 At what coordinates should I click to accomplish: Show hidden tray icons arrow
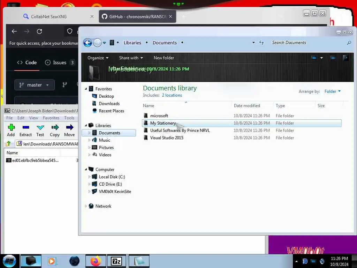tap(296, 261)
